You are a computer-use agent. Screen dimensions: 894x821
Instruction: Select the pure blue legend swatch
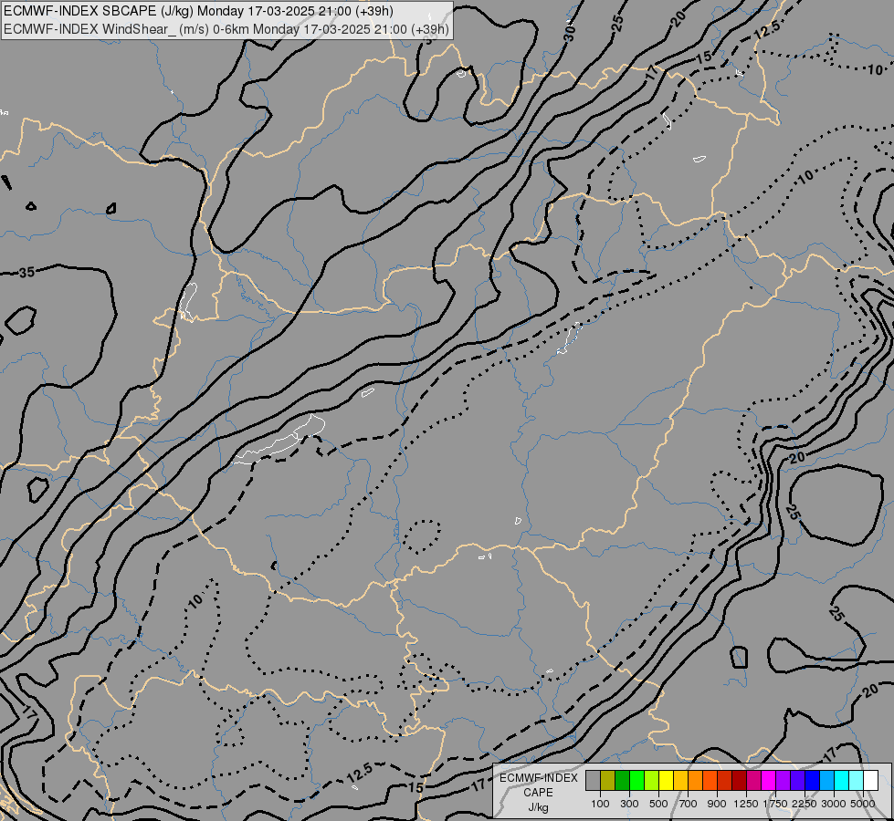click(x=813, y=780)
